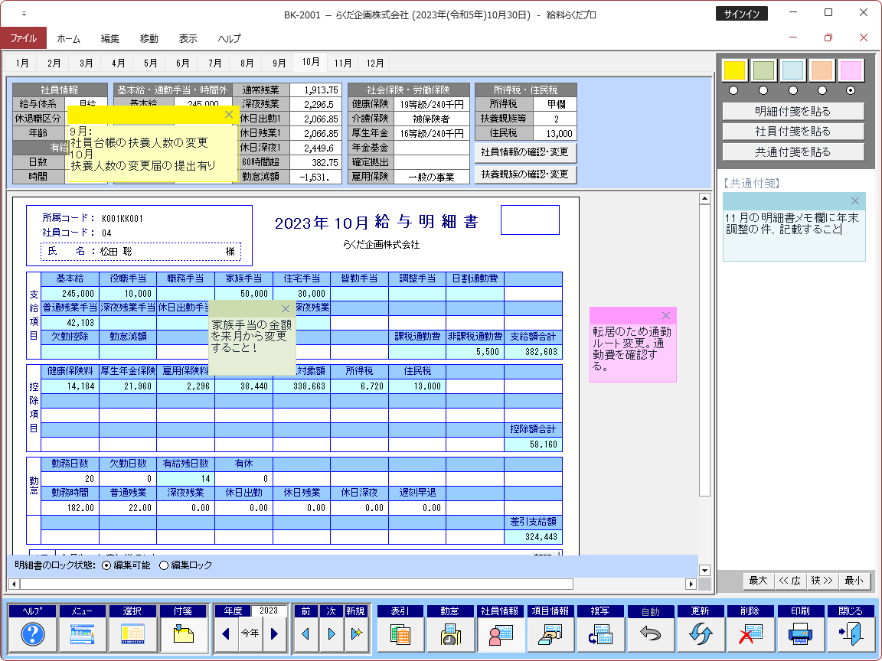The width and height of the screenshot is (882, 661).
Task: Open the ファイル menu
Action: [x=23, y=38]
